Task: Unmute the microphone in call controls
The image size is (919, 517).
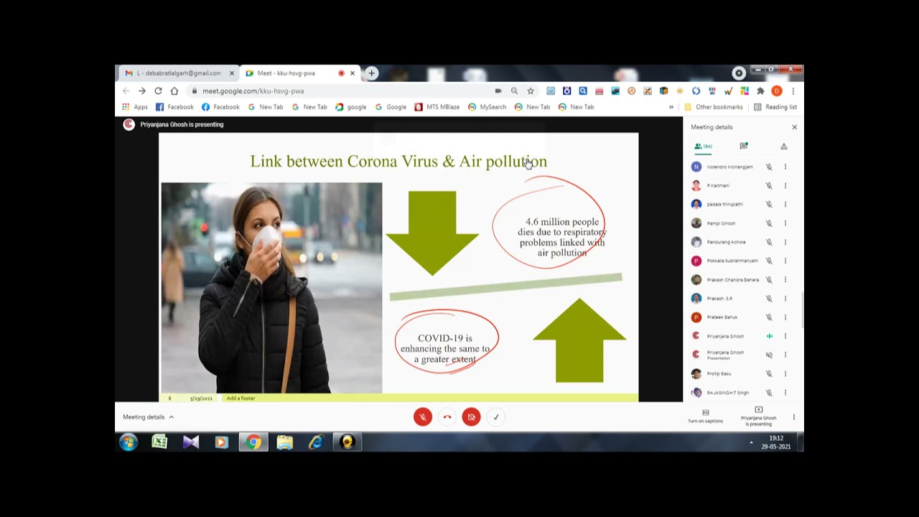Action: point(423,416)
